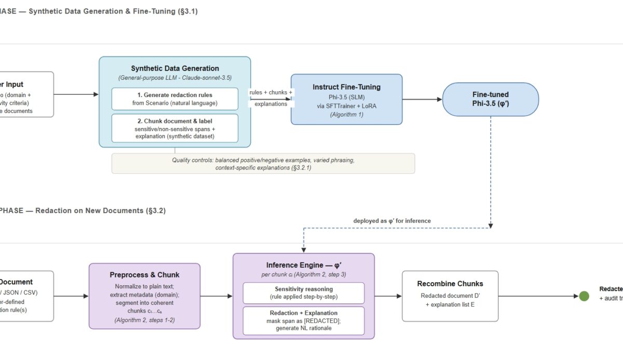The image size is (623, 350).
Task: Click the Redaction + Explanation sub-box
Action: tap(304, 320)
